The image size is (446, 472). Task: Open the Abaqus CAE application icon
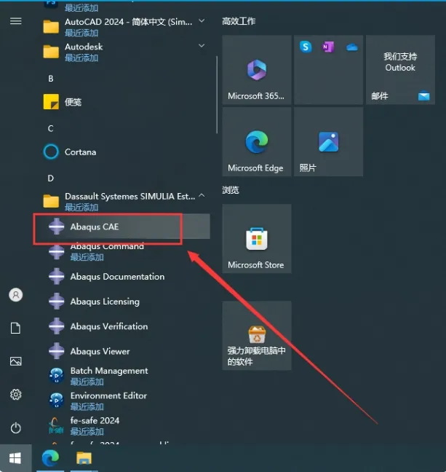(57, 227)
